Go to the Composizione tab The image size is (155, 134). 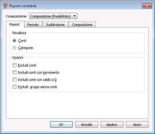82,25
